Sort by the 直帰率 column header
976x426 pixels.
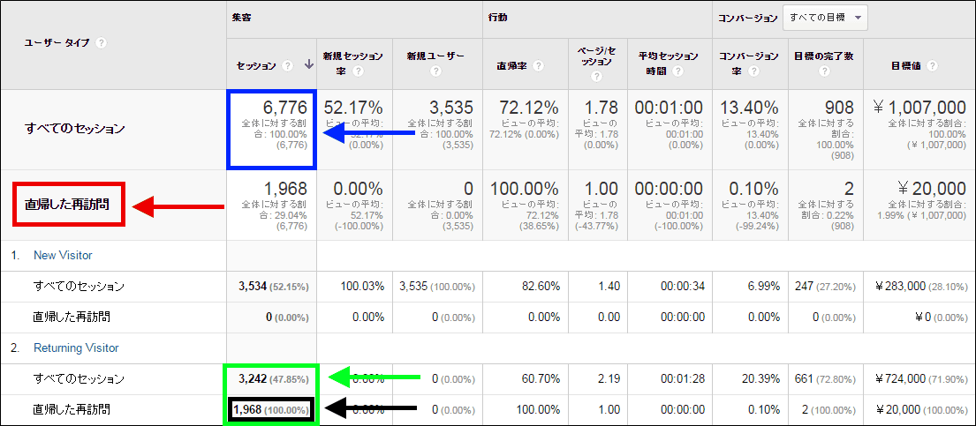pos(513,65)
